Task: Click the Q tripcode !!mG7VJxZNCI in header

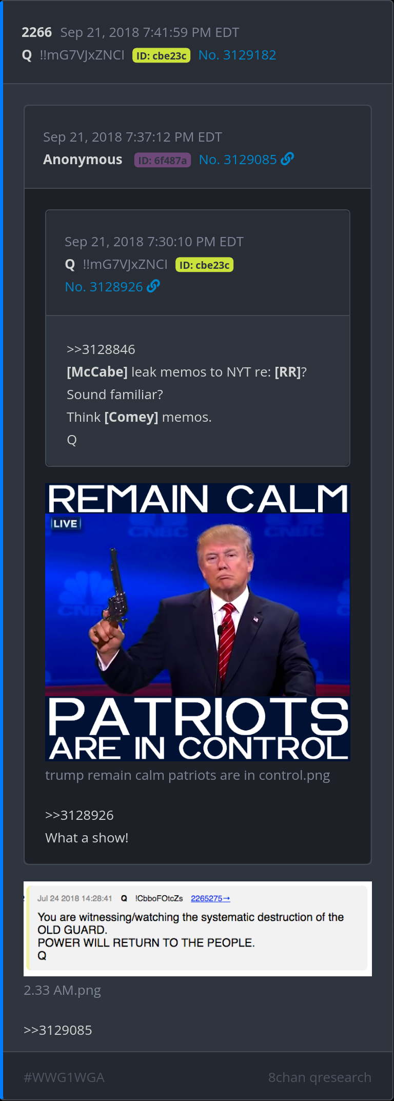Action: [x=82, y=55]
